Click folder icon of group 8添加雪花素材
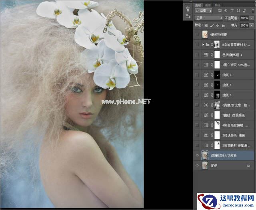 (x=207, y=44)
